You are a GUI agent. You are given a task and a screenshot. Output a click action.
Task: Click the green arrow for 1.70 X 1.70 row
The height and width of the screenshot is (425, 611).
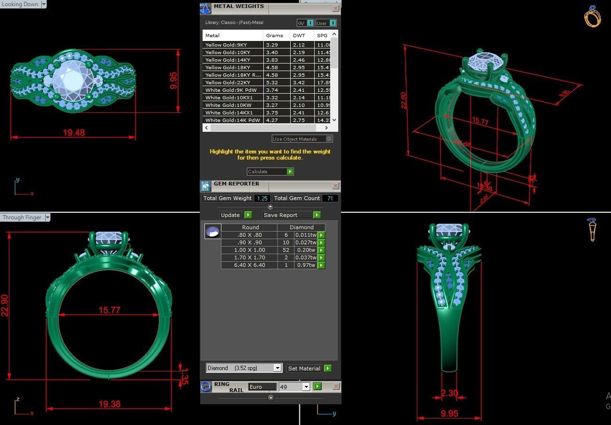(x=321, y=257)
